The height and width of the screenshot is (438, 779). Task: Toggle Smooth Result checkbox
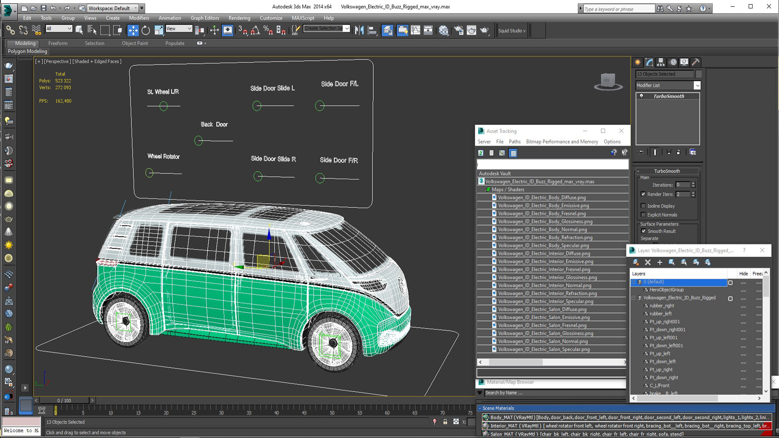[643, 231]
